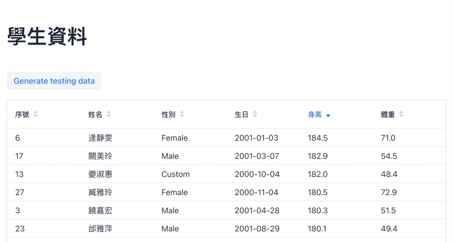Click the 體重 column header label

pos(388,115)
